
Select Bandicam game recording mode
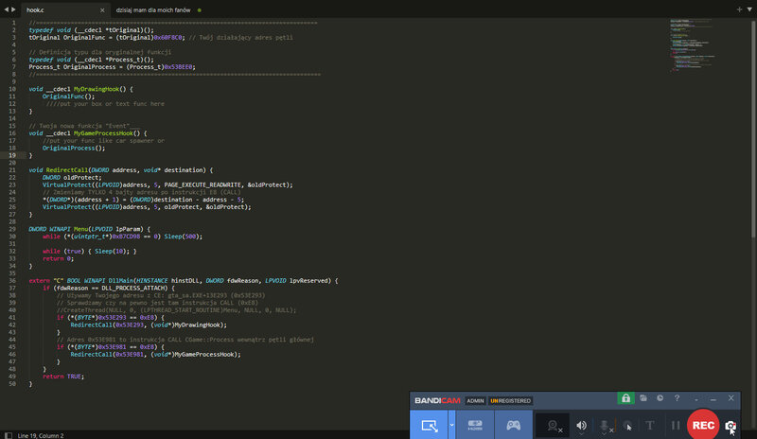click(x=513, y=426)
